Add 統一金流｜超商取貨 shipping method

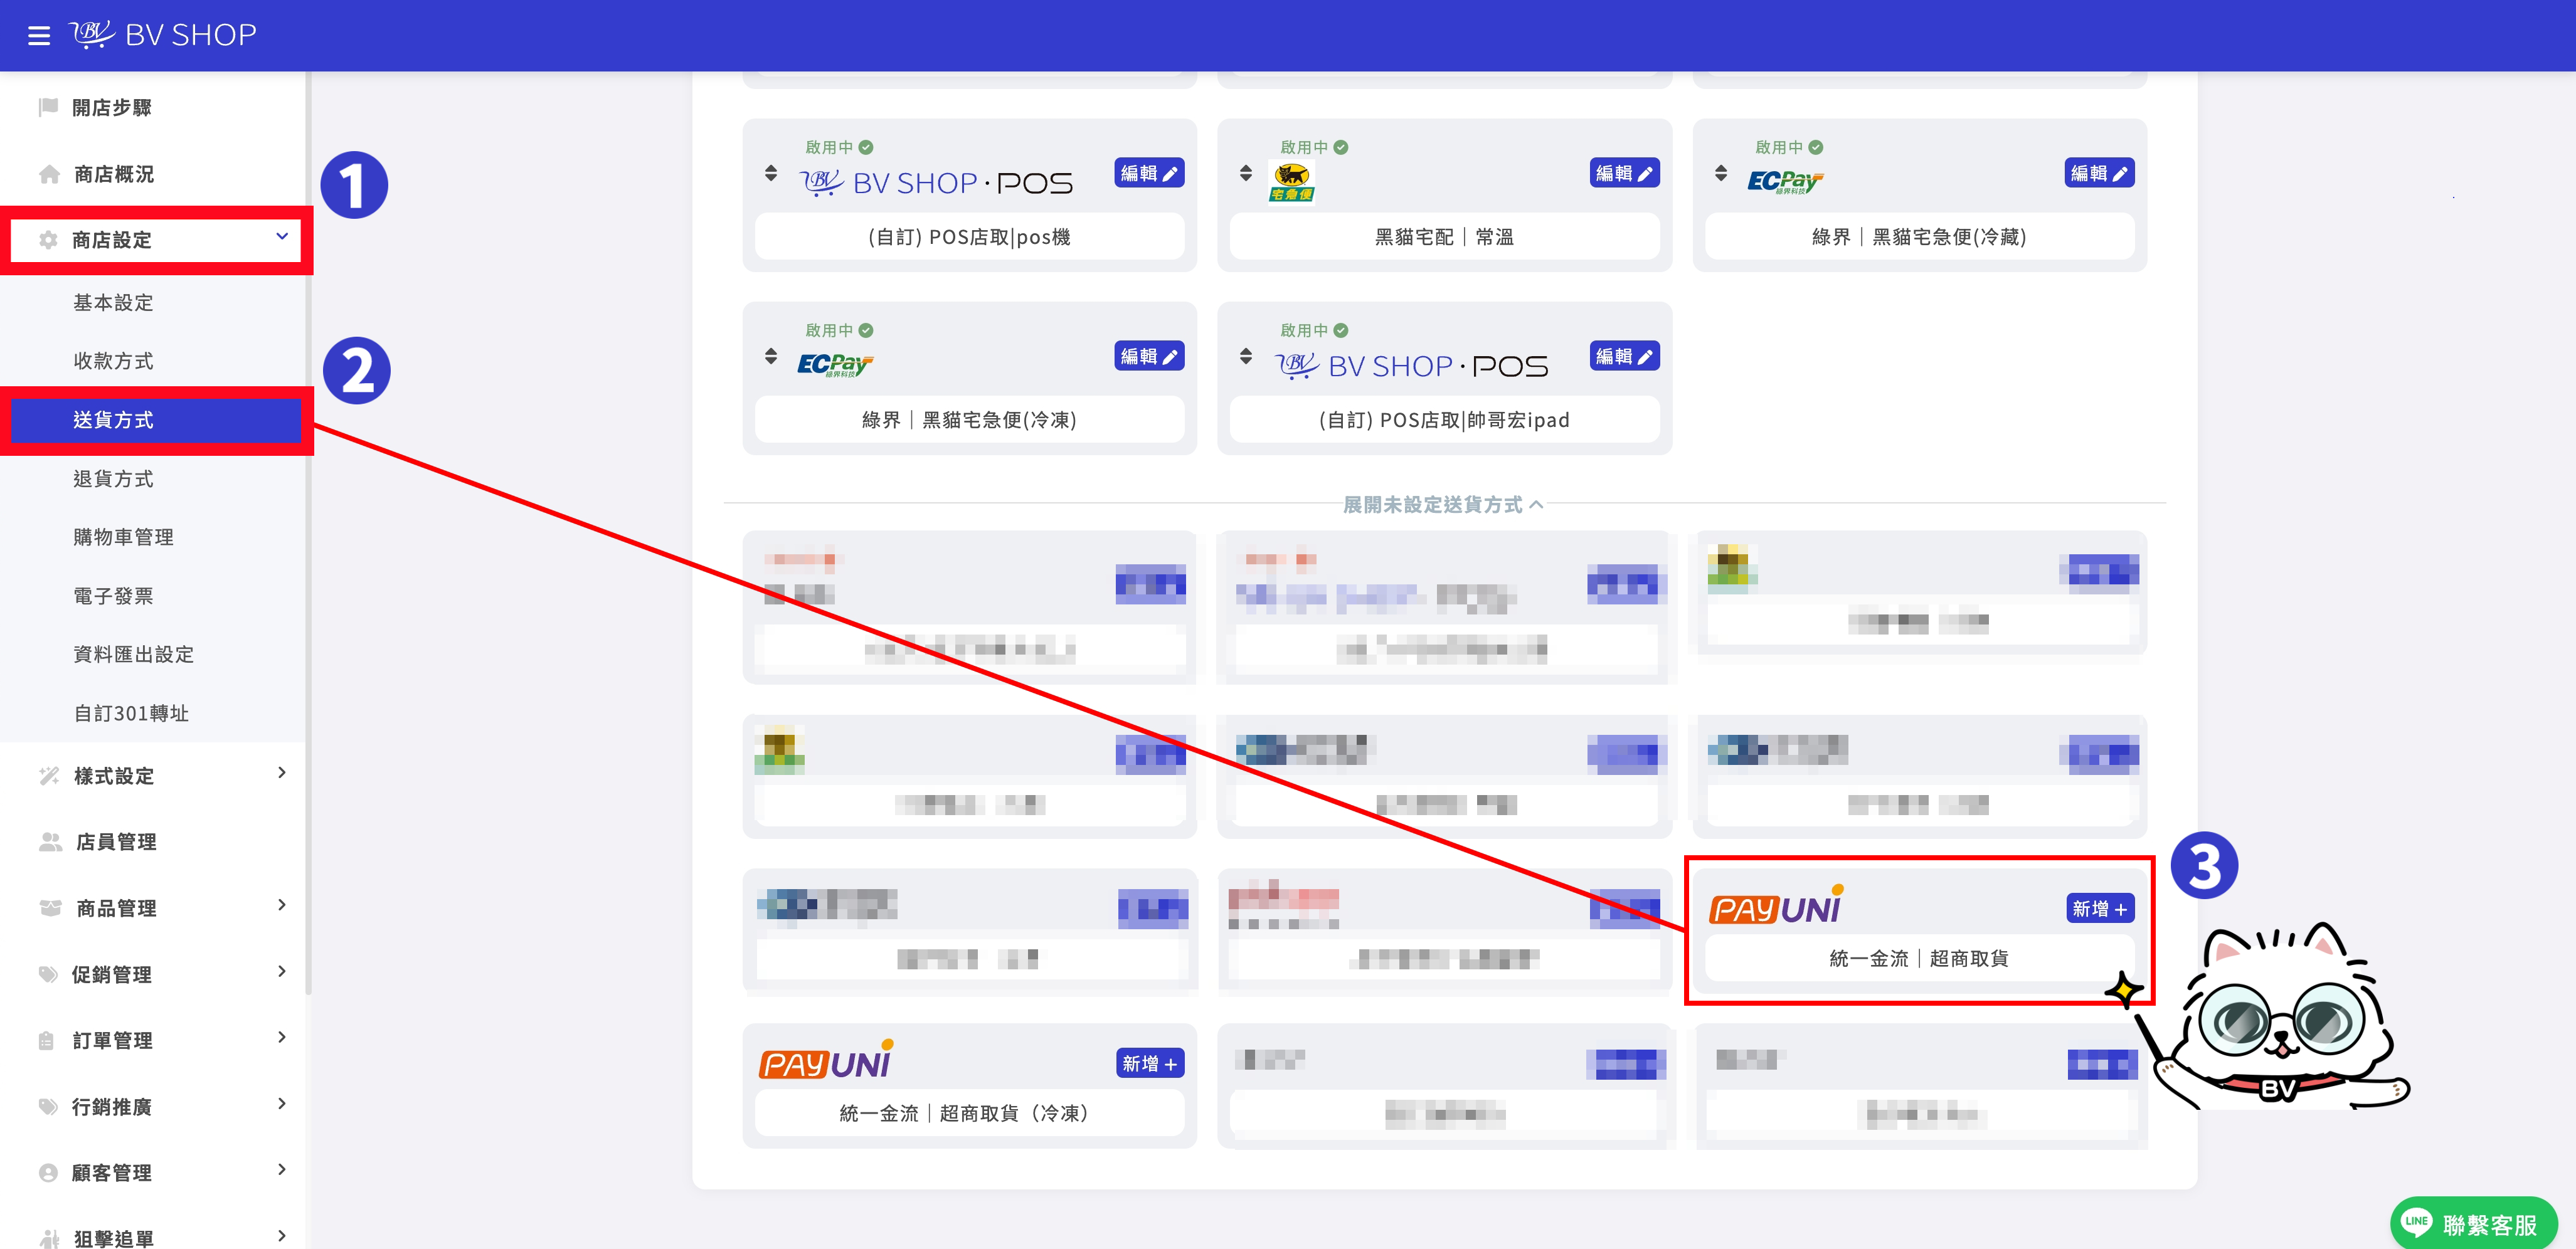2100,908
